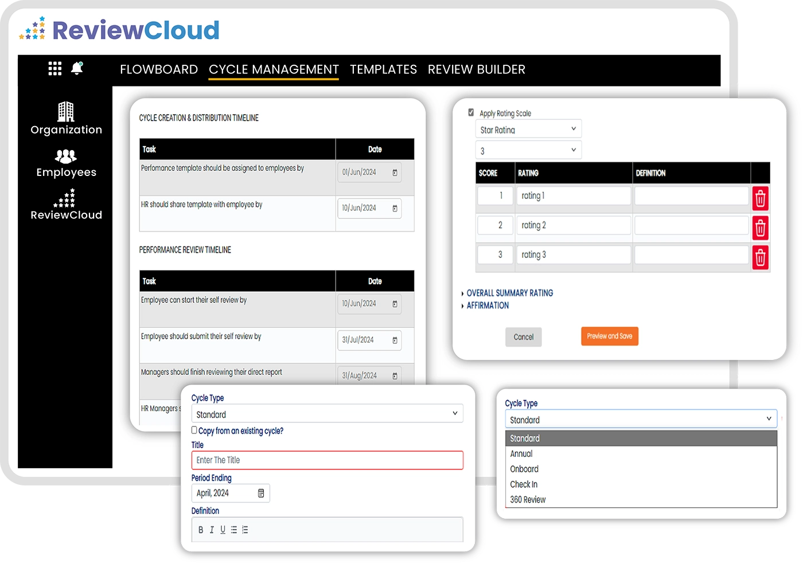Select Check In cycle type option

(641, 484)
